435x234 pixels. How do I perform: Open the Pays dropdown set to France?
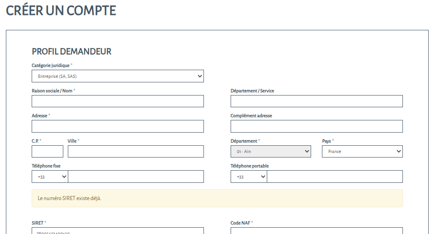click(362, 152)
